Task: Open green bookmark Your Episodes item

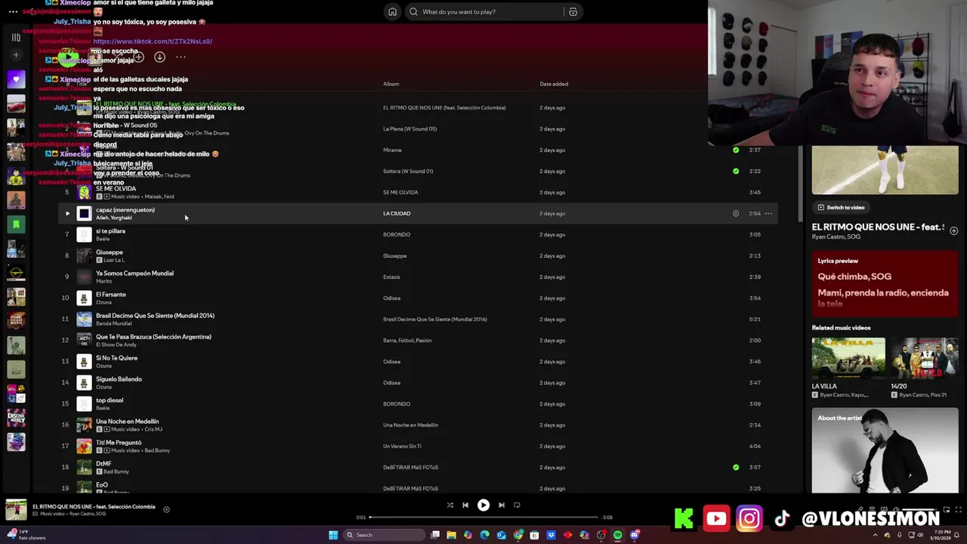Action: pos(16,224)
